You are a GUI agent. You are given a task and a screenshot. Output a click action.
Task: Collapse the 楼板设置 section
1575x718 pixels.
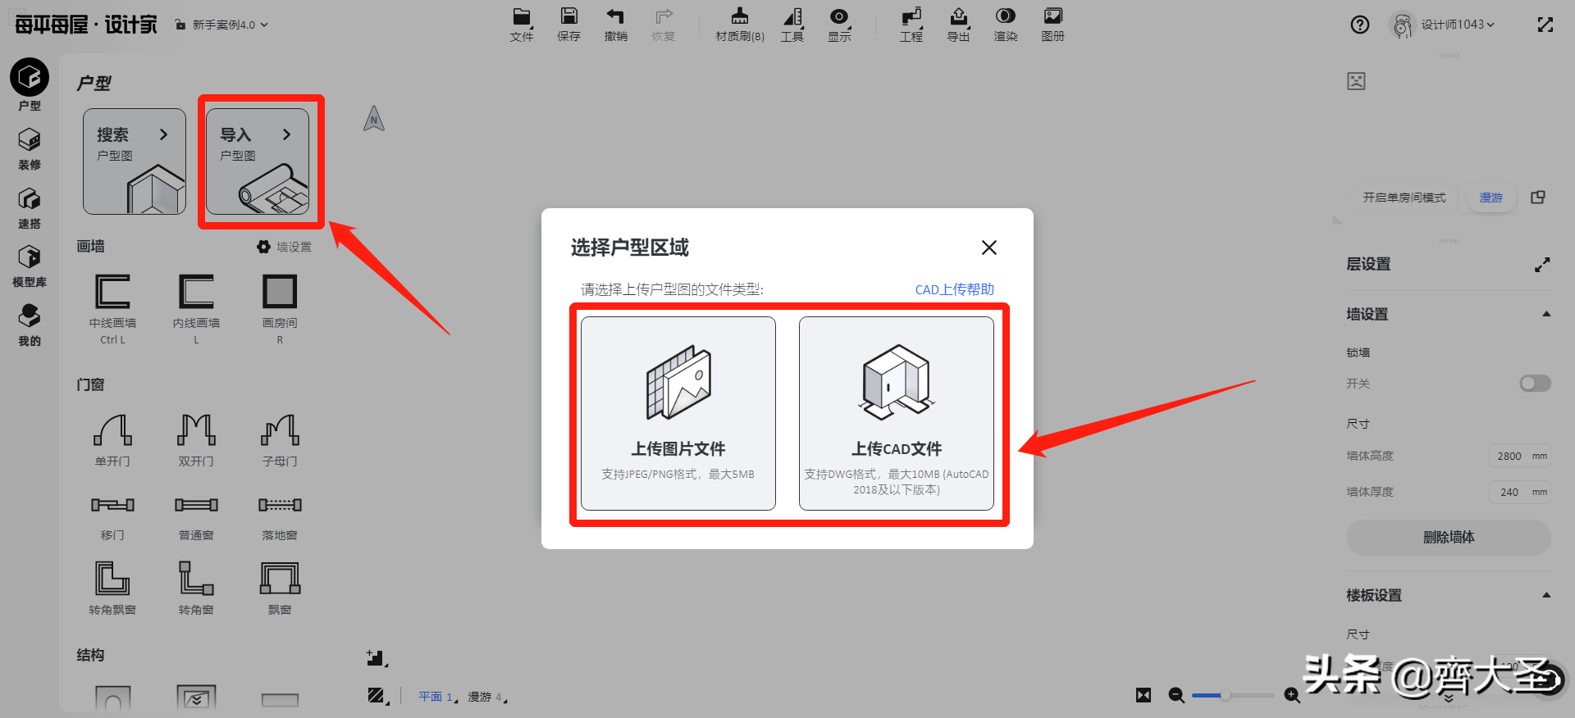click(x=1546, y=595)
